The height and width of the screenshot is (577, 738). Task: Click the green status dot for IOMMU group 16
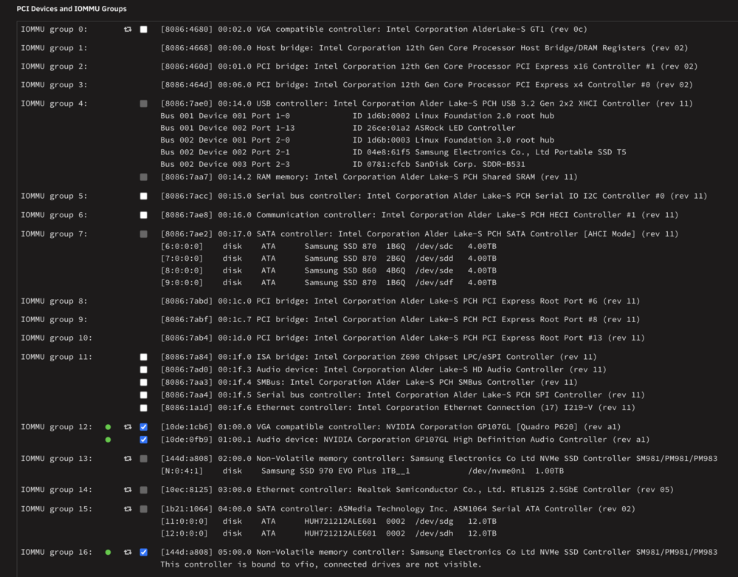point(108,552)
